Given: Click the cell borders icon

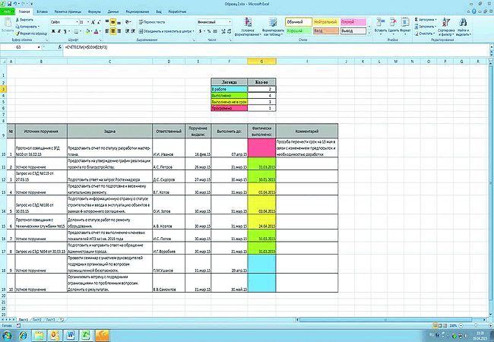Looking at the screenshot, I should [x=76, y=31].
